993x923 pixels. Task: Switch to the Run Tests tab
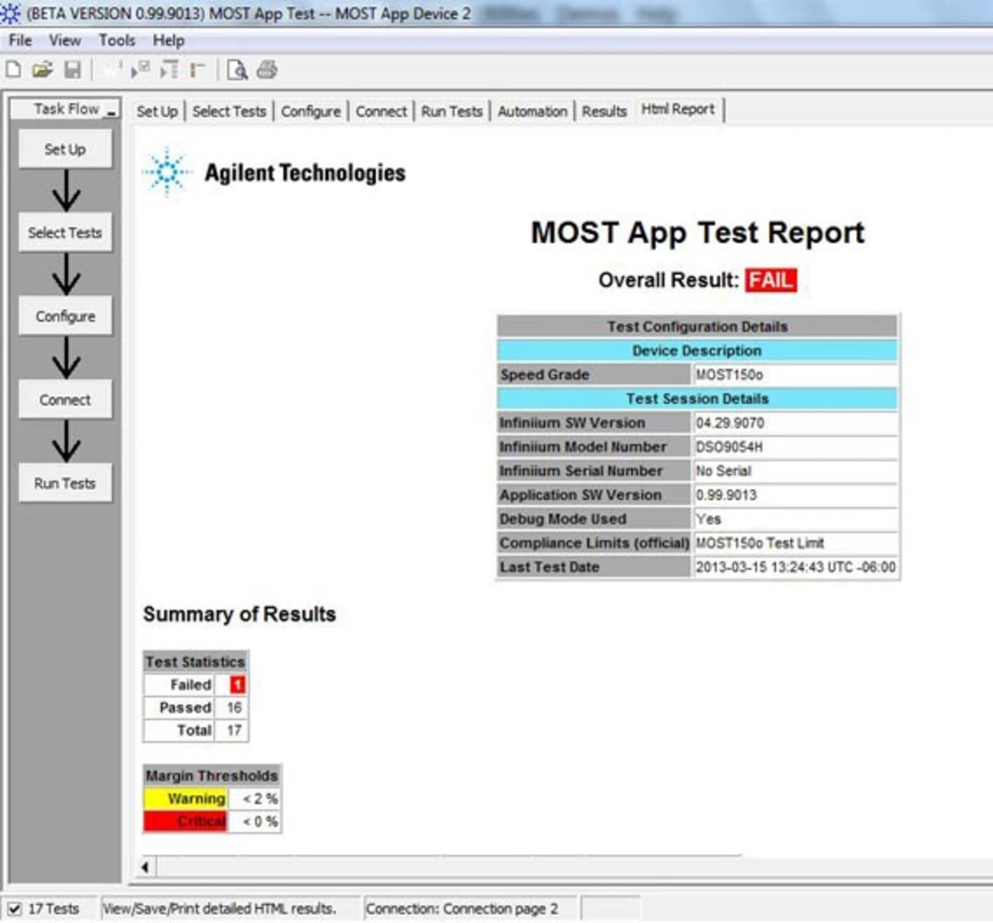[452, 111]
